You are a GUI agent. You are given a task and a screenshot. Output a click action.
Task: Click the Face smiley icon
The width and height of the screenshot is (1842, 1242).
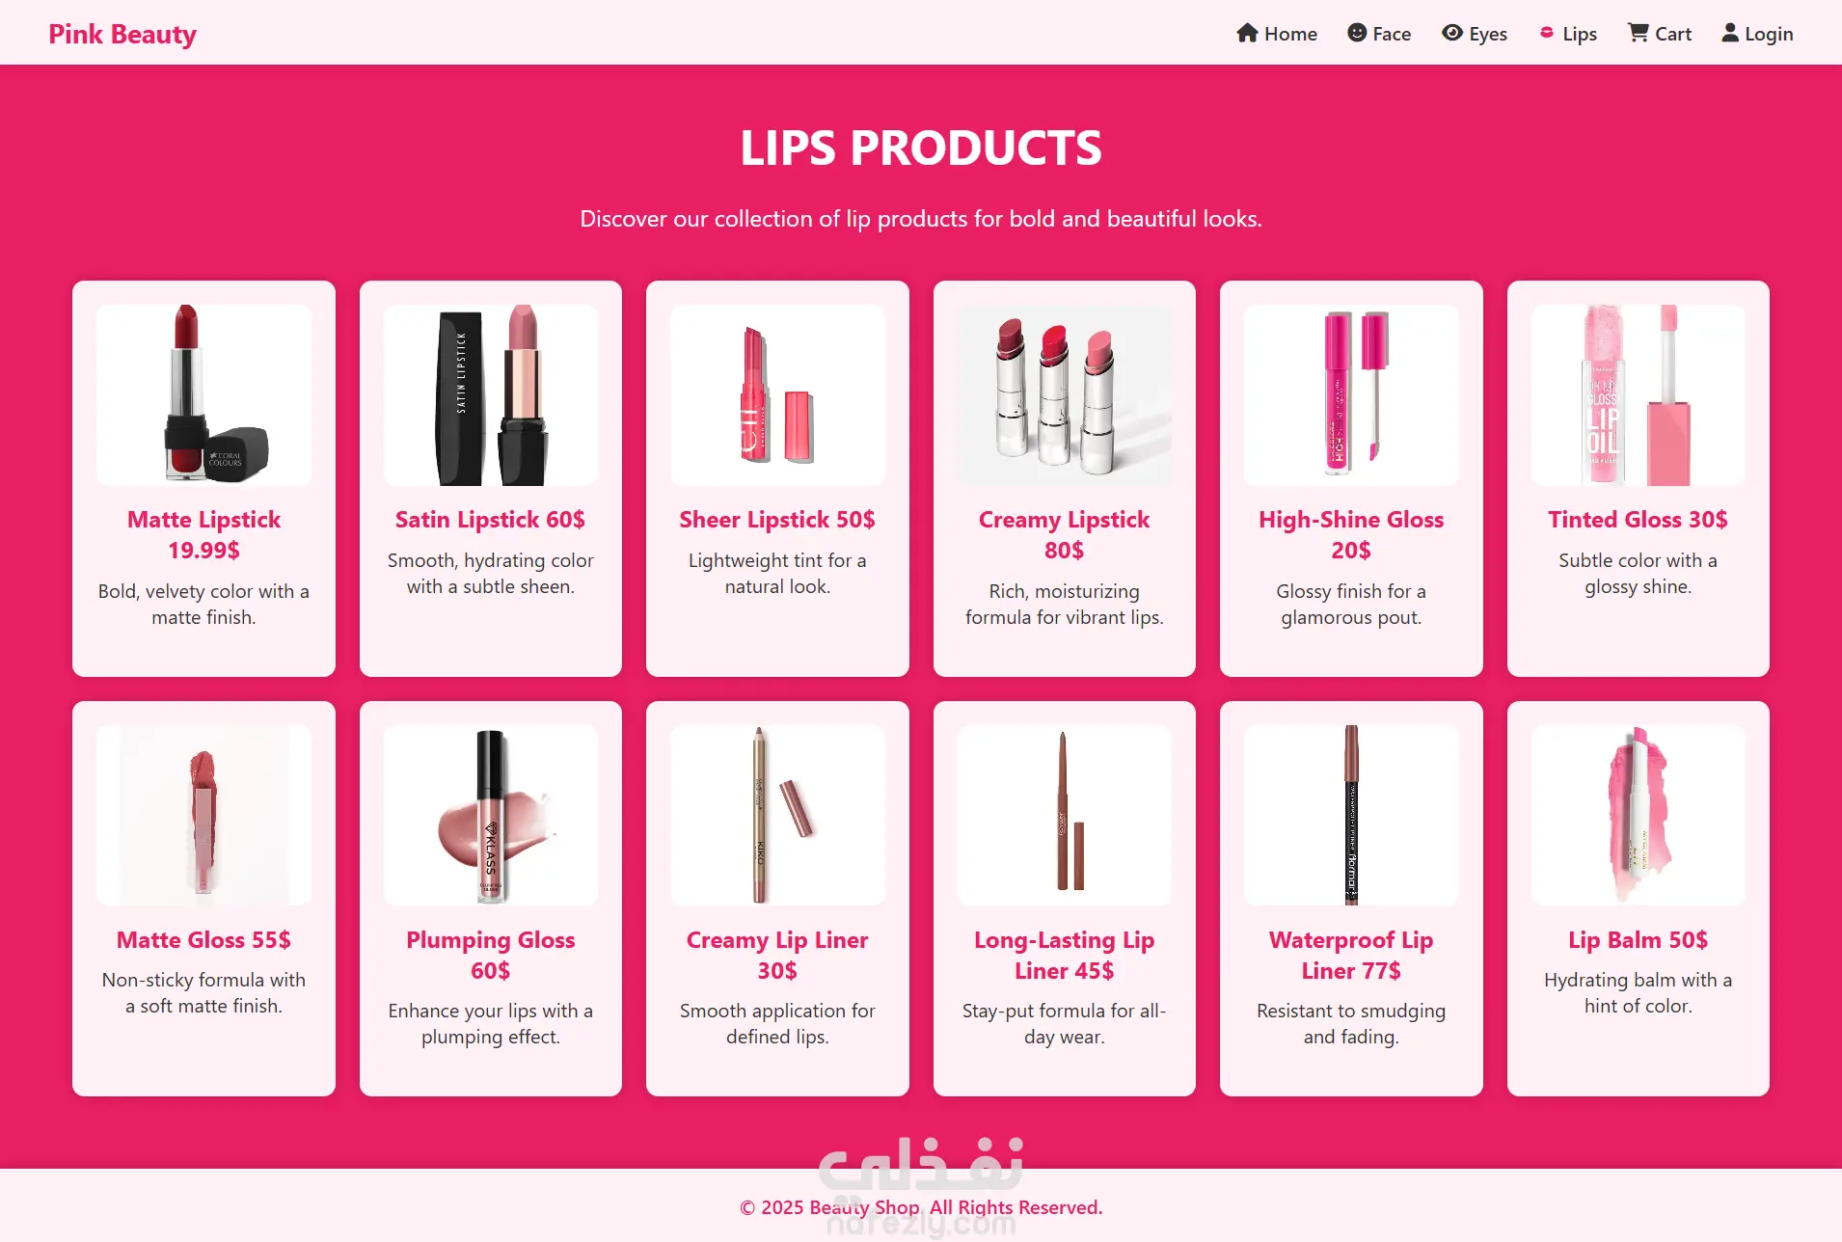pyautogui.click(x=1357, y=33)
